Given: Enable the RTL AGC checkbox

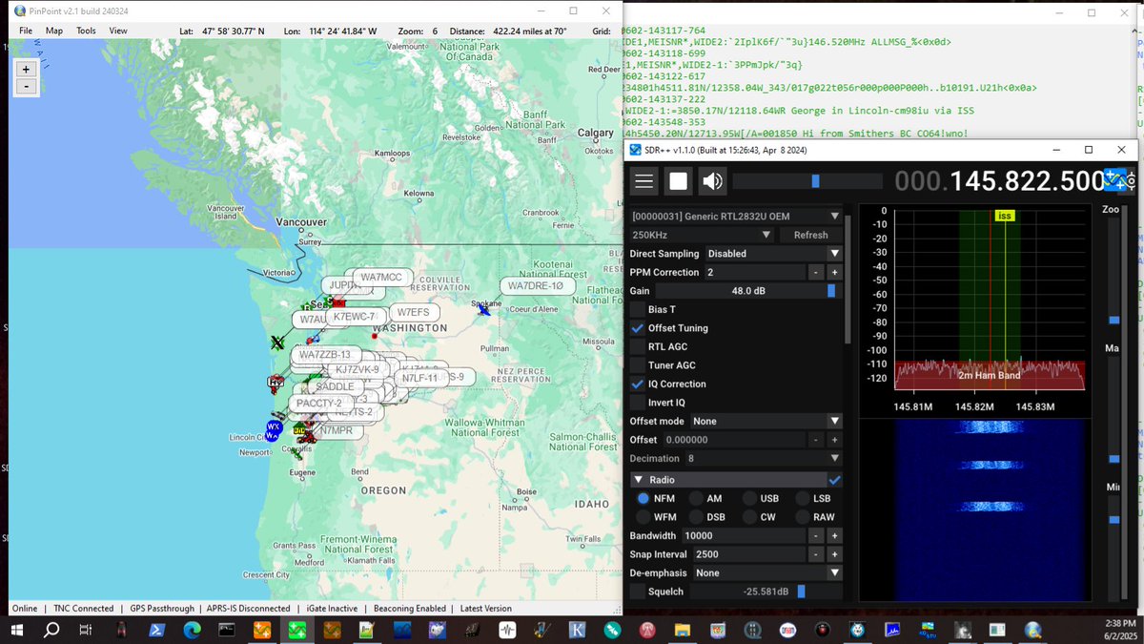Looking at the screenshot, I should click(x=638, y=346).
